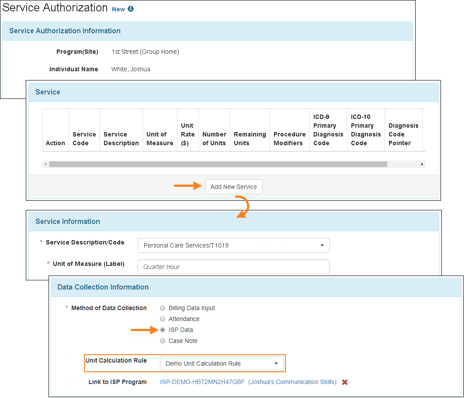
Task: Open Service Description/Code dropdown
Action: pos(233,245)
